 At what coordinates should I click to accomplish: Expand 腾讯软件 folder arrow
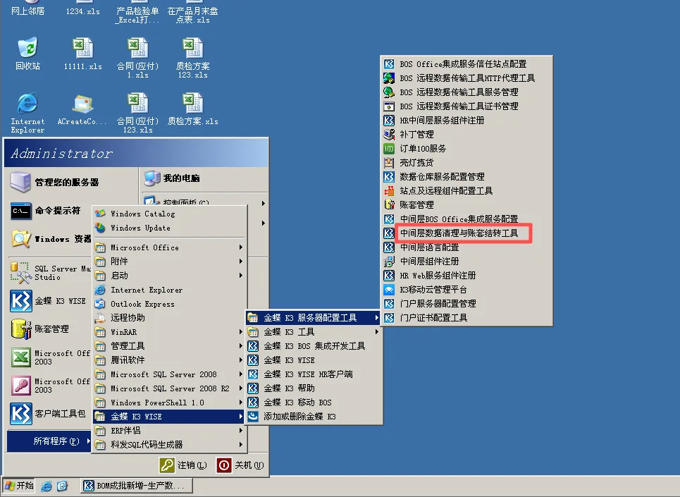pyautogui.click(x=240, y=360)
